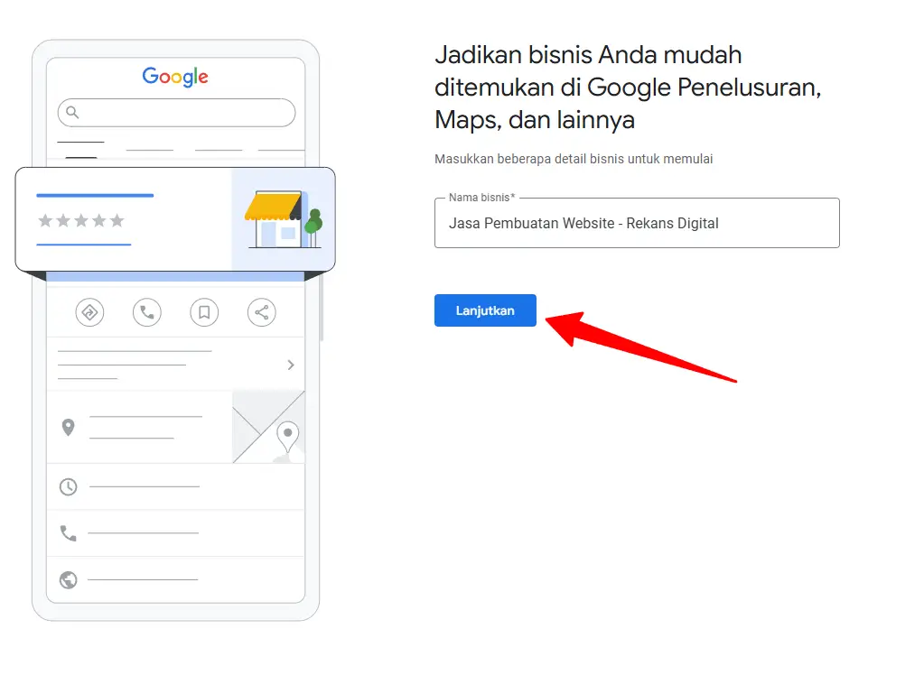Click the directions diamond icon
Viewport: 924px width, 675px height.
tap(89, 312)
